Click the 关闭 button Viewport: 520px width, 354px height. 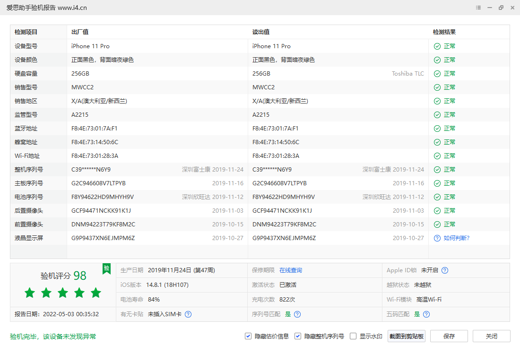click(492, 336)
